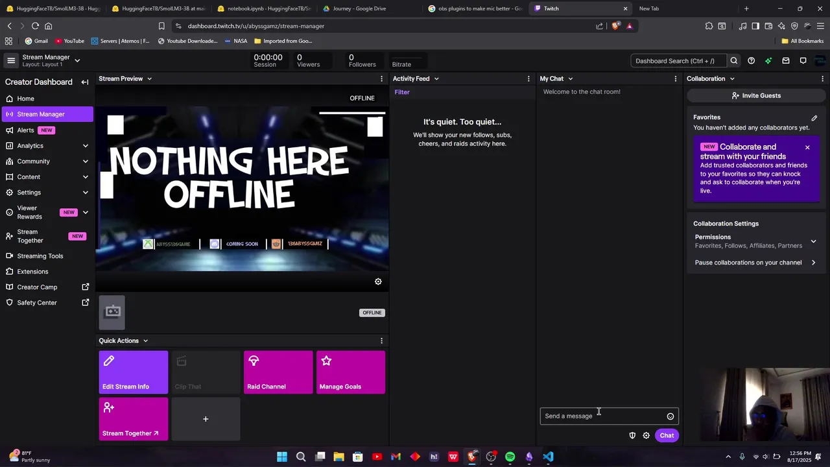830x467 pixels.
Task: Click the Edit Stream Info quick action
Action: click(134, 372)
